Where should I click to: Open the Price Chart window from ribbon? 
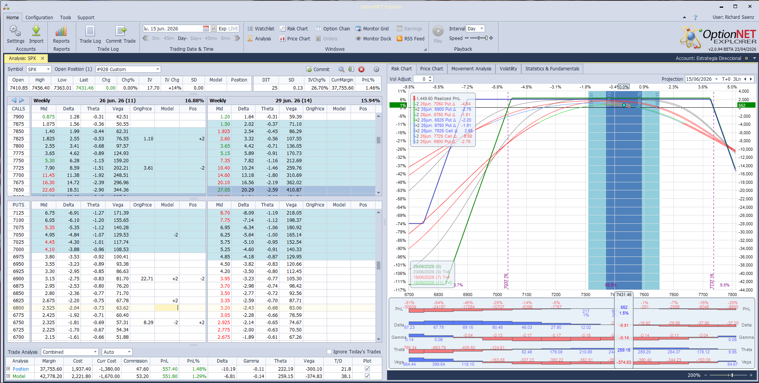tap(295, 38)
